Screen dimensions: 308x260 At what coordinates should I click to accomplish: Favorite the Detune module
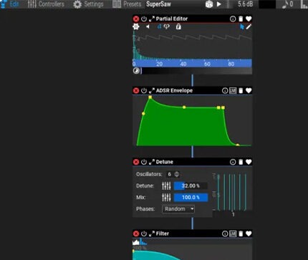click(x=249, y=162)
